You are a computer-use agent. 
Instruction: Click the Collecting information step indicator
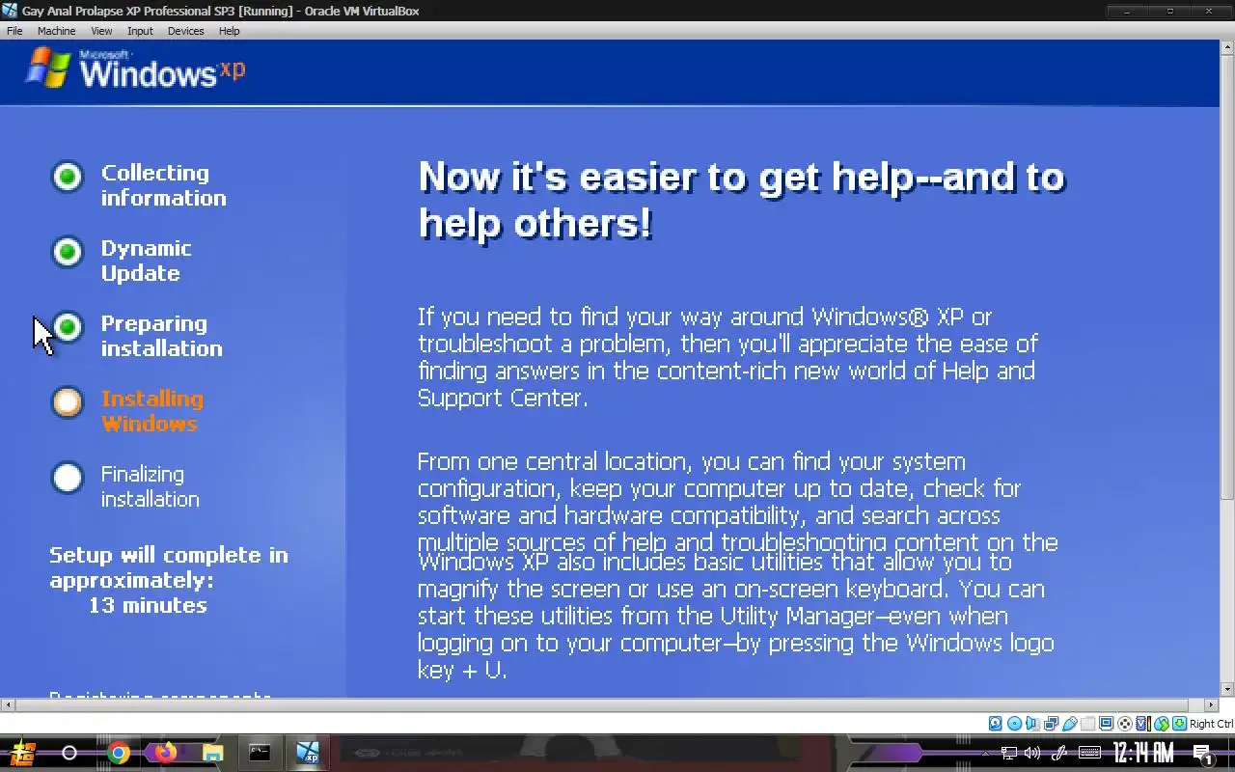coord(68,177)
